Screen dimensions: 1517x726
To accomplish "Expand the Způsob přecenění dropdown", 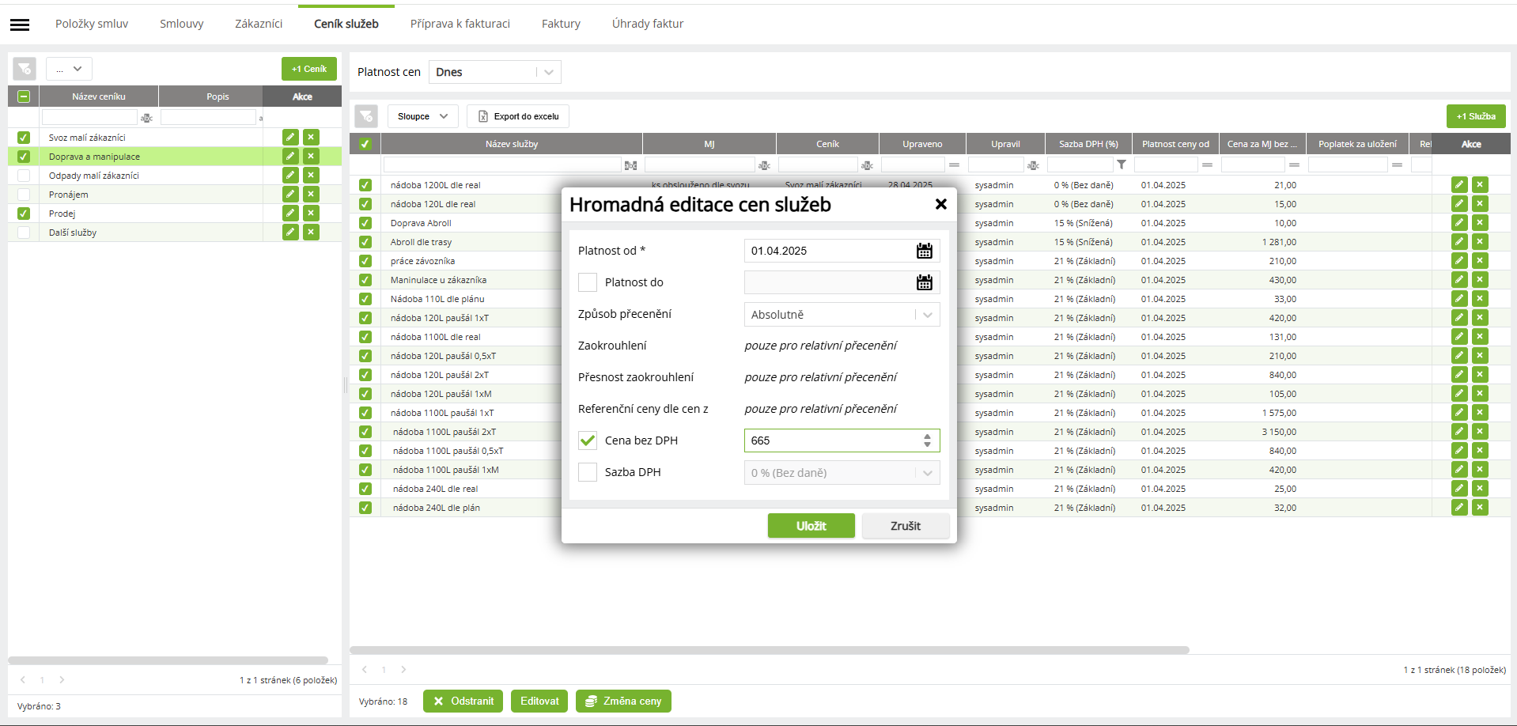I will click(x=842, y=314).
